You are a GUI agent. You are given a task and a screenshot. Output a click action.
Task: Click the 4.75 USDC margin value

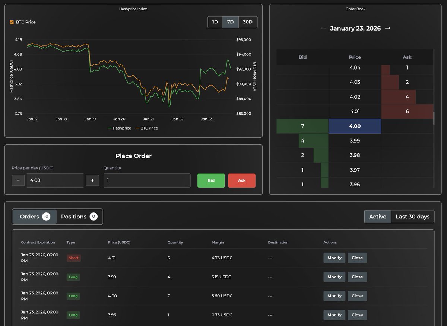222,258
